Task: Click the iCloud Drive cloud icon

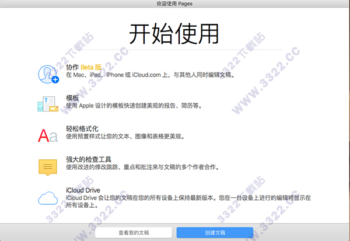Action: pyautogui.click(x=48, y=198)
